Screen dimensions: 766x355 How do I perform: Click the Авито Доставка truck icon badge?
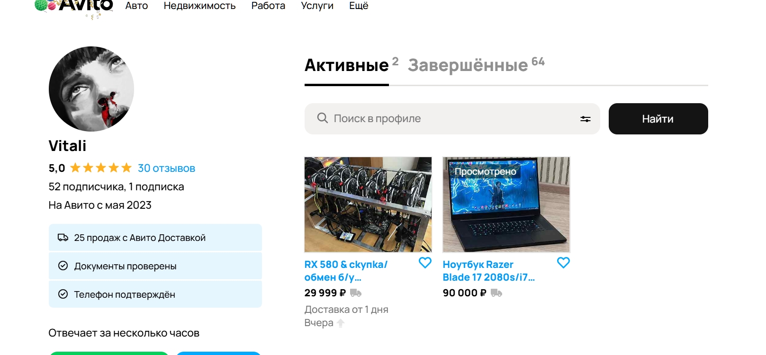[63, 238]
